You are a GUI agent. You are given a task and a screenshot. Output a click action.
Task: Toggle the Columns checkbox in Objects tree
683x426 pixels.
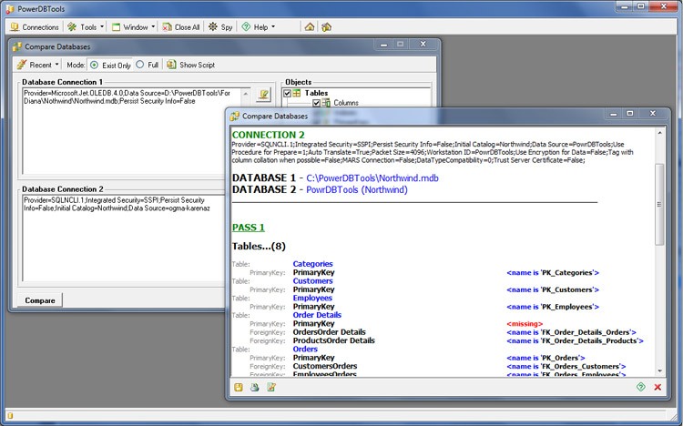(x=317, y=103)
